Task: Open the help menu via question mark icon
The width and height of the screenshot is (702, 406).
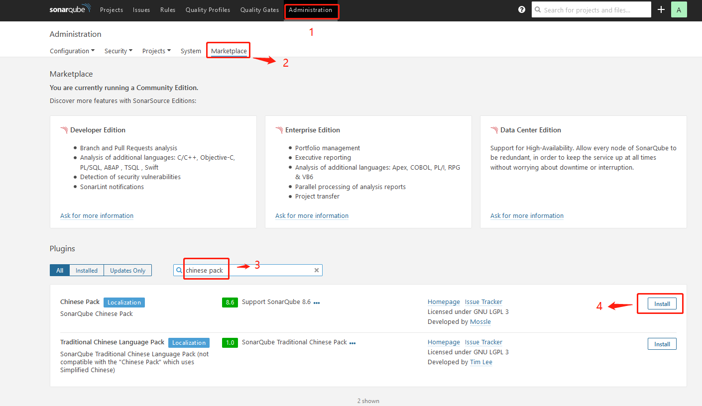Action: tap(521, 9)
